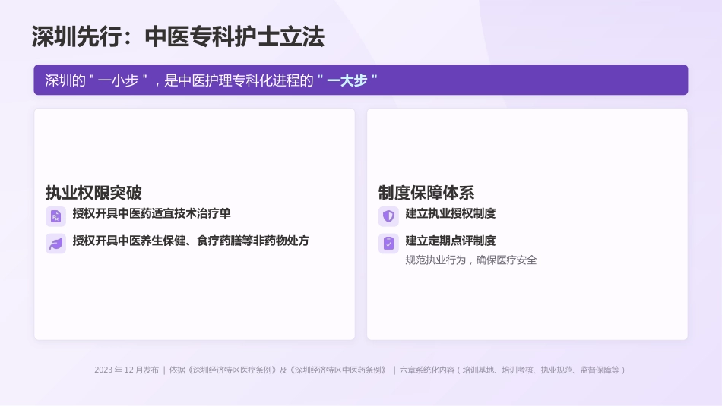Click the footer text 2023 年 12 月发布
Viewport: 722px width, 406px height.
coord(127,370)
